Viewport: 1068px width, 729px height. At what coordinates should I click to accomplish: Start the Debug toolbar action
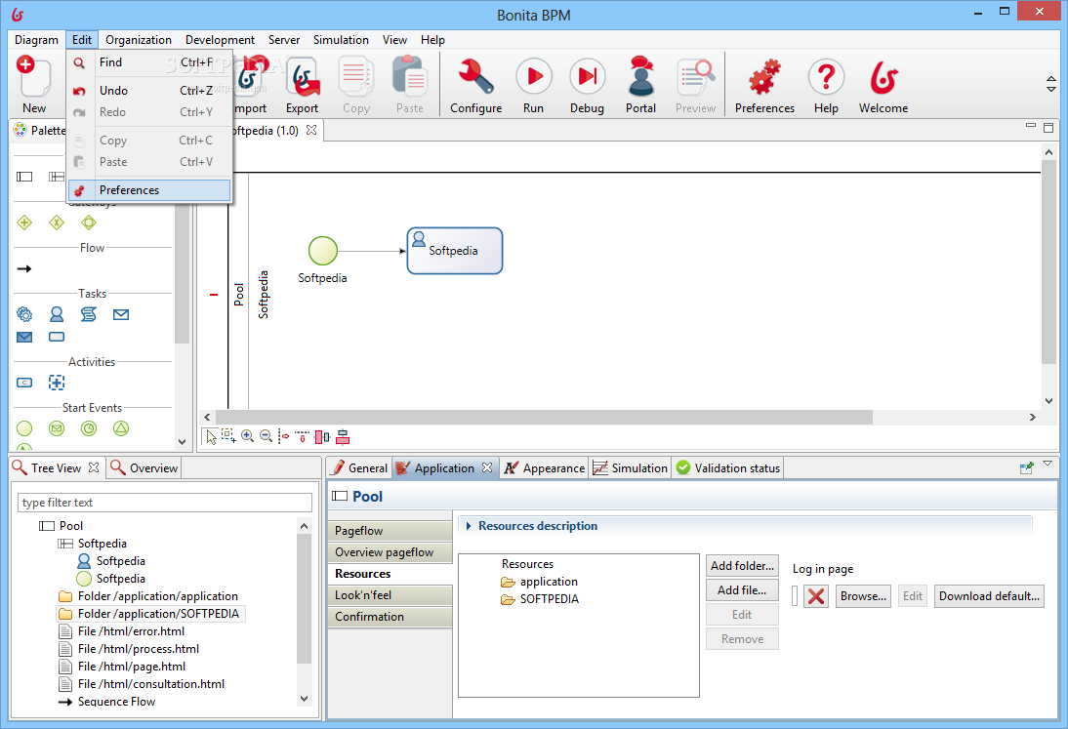tap(587, 84)
